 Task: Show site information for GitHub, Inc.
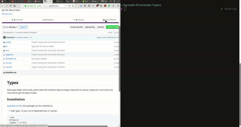pos(33,6)
